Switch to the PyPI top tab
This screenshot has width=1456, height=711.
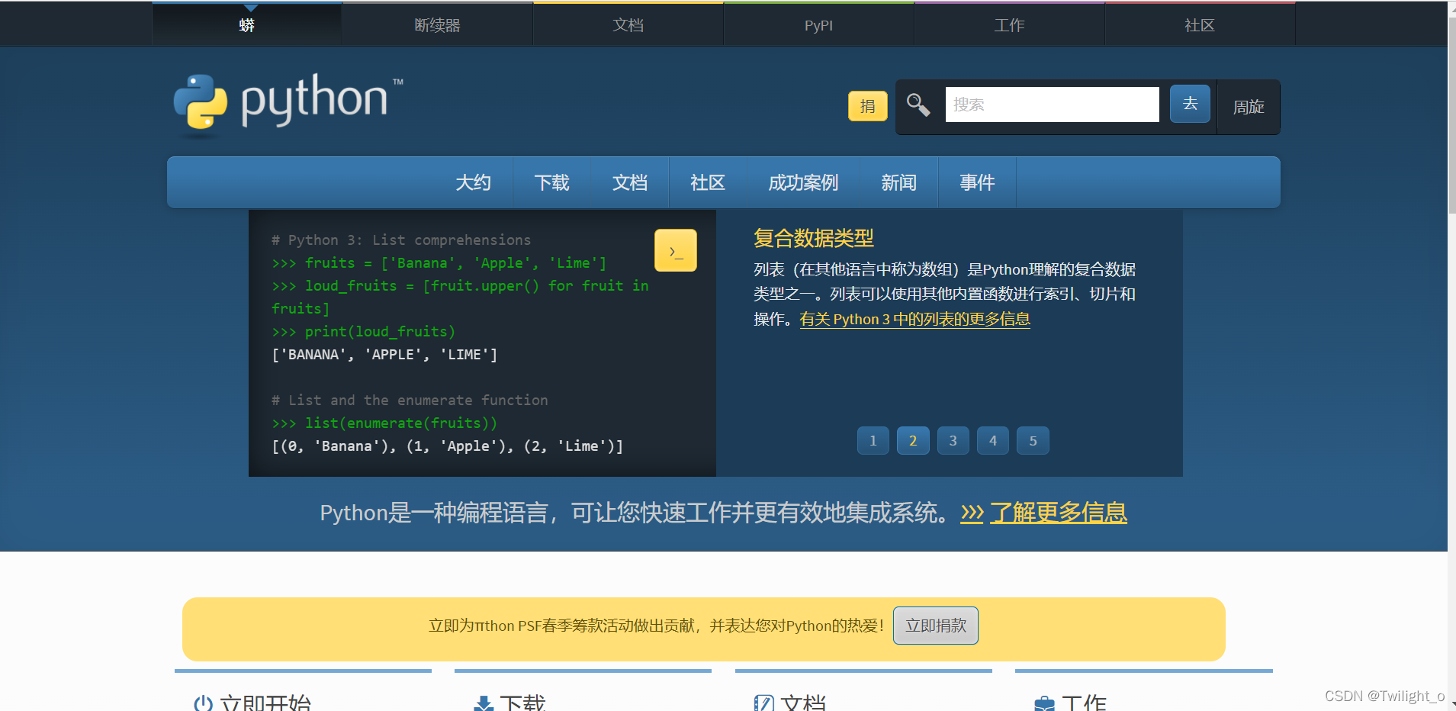(x=819, y=25)
